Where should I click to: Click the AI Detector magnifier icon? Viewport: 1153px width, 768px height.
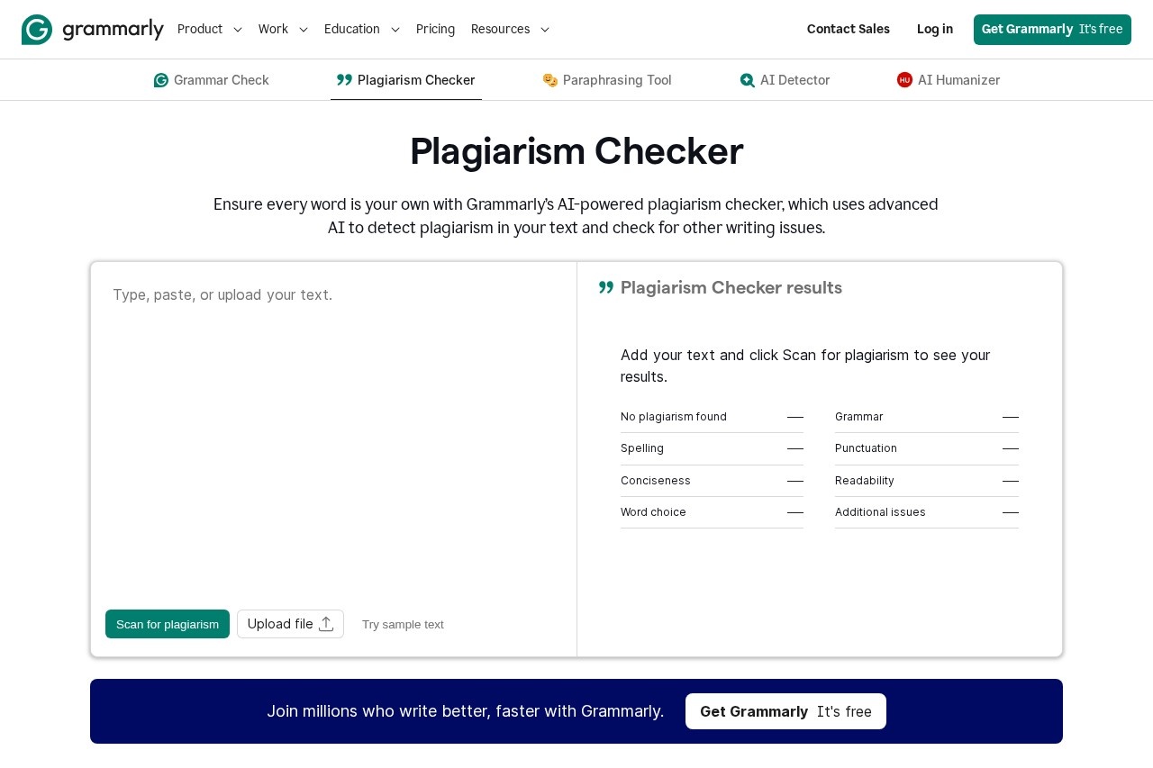(747, 80)
